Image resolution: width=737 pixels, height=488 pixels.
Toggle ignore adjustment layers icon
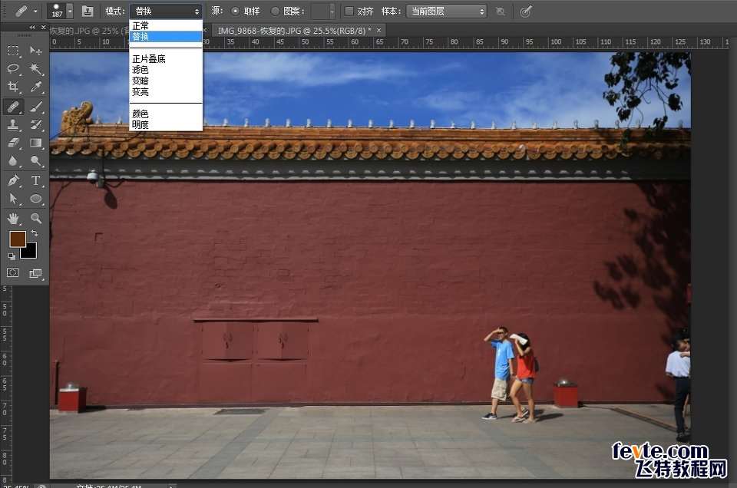[501, 12]
